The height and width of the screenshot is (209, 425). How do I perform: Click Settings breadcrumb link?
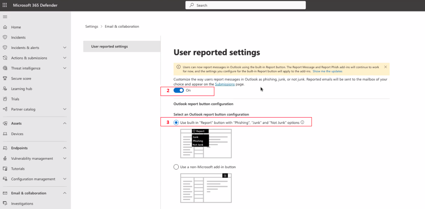click(92, 27)
